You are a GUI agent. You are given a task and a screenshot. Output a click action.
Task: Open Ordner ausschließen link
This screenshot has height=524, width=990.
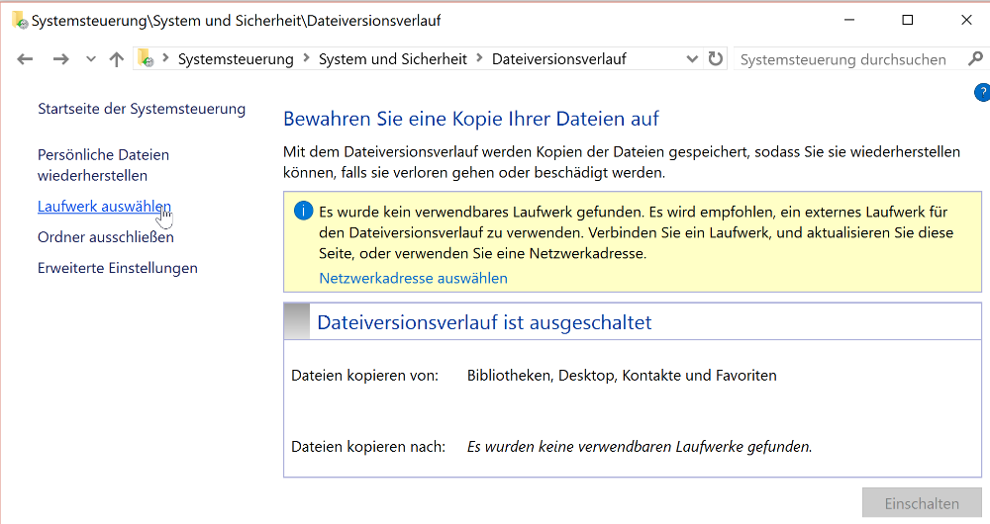(x=105, y=237)
